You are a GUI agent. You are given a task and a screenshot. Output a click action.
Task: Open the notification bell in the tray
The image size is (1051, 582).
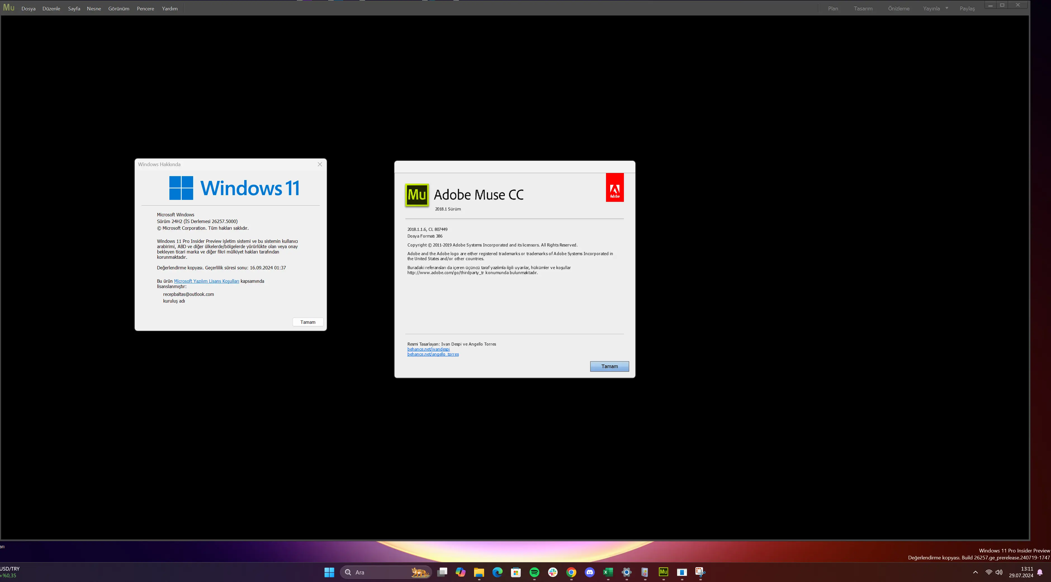click(1040, 572)
